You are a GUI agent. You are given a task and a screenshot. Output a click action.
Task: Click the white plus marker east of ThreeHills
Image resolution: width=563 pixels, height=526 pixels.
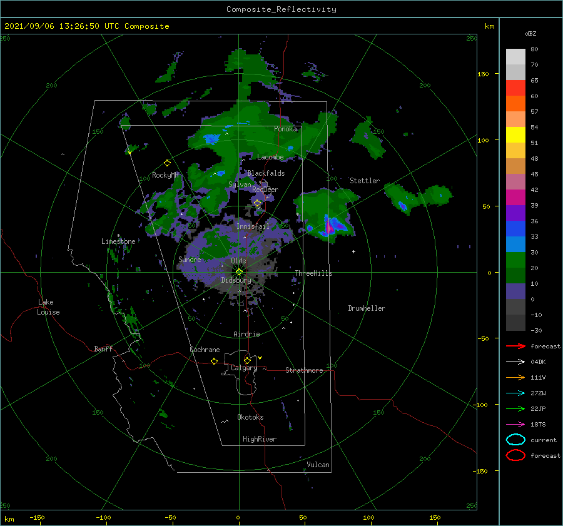353,251
